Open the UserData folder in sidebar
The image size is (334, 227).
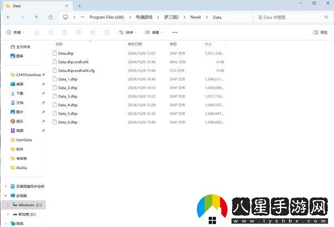coord(23,140)
